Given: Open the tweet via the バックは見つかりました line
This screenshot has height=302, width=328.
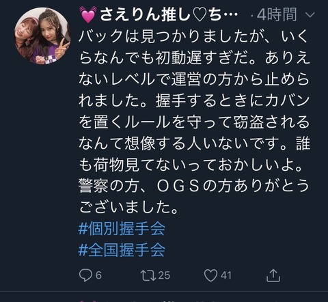Looking at the screenshot, I should click(x=193, y=36).
